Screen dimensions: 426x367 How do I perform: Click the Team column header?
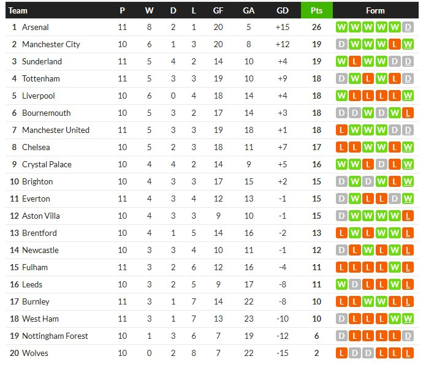click(x=18, y=10)
